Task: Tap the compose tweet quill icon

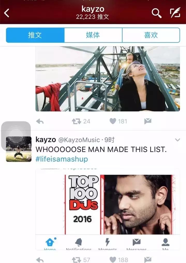Action: coord(175,13)
